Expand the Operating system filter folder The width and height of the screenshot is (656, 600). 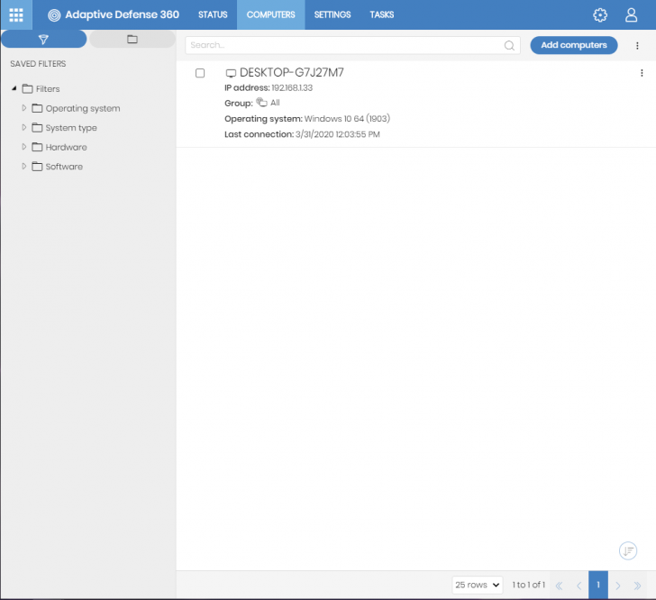23,108
